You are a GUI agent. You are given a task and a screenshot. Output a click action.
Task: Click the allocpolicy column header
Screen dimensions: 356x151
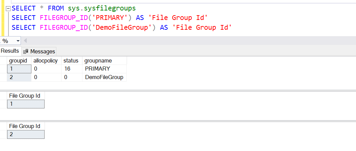click(46, 60)
